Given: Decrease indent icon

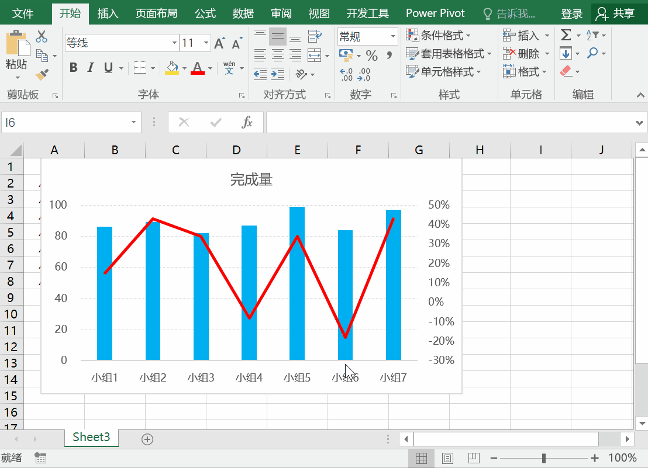Looking at the screenshot, I should (260, 74).
